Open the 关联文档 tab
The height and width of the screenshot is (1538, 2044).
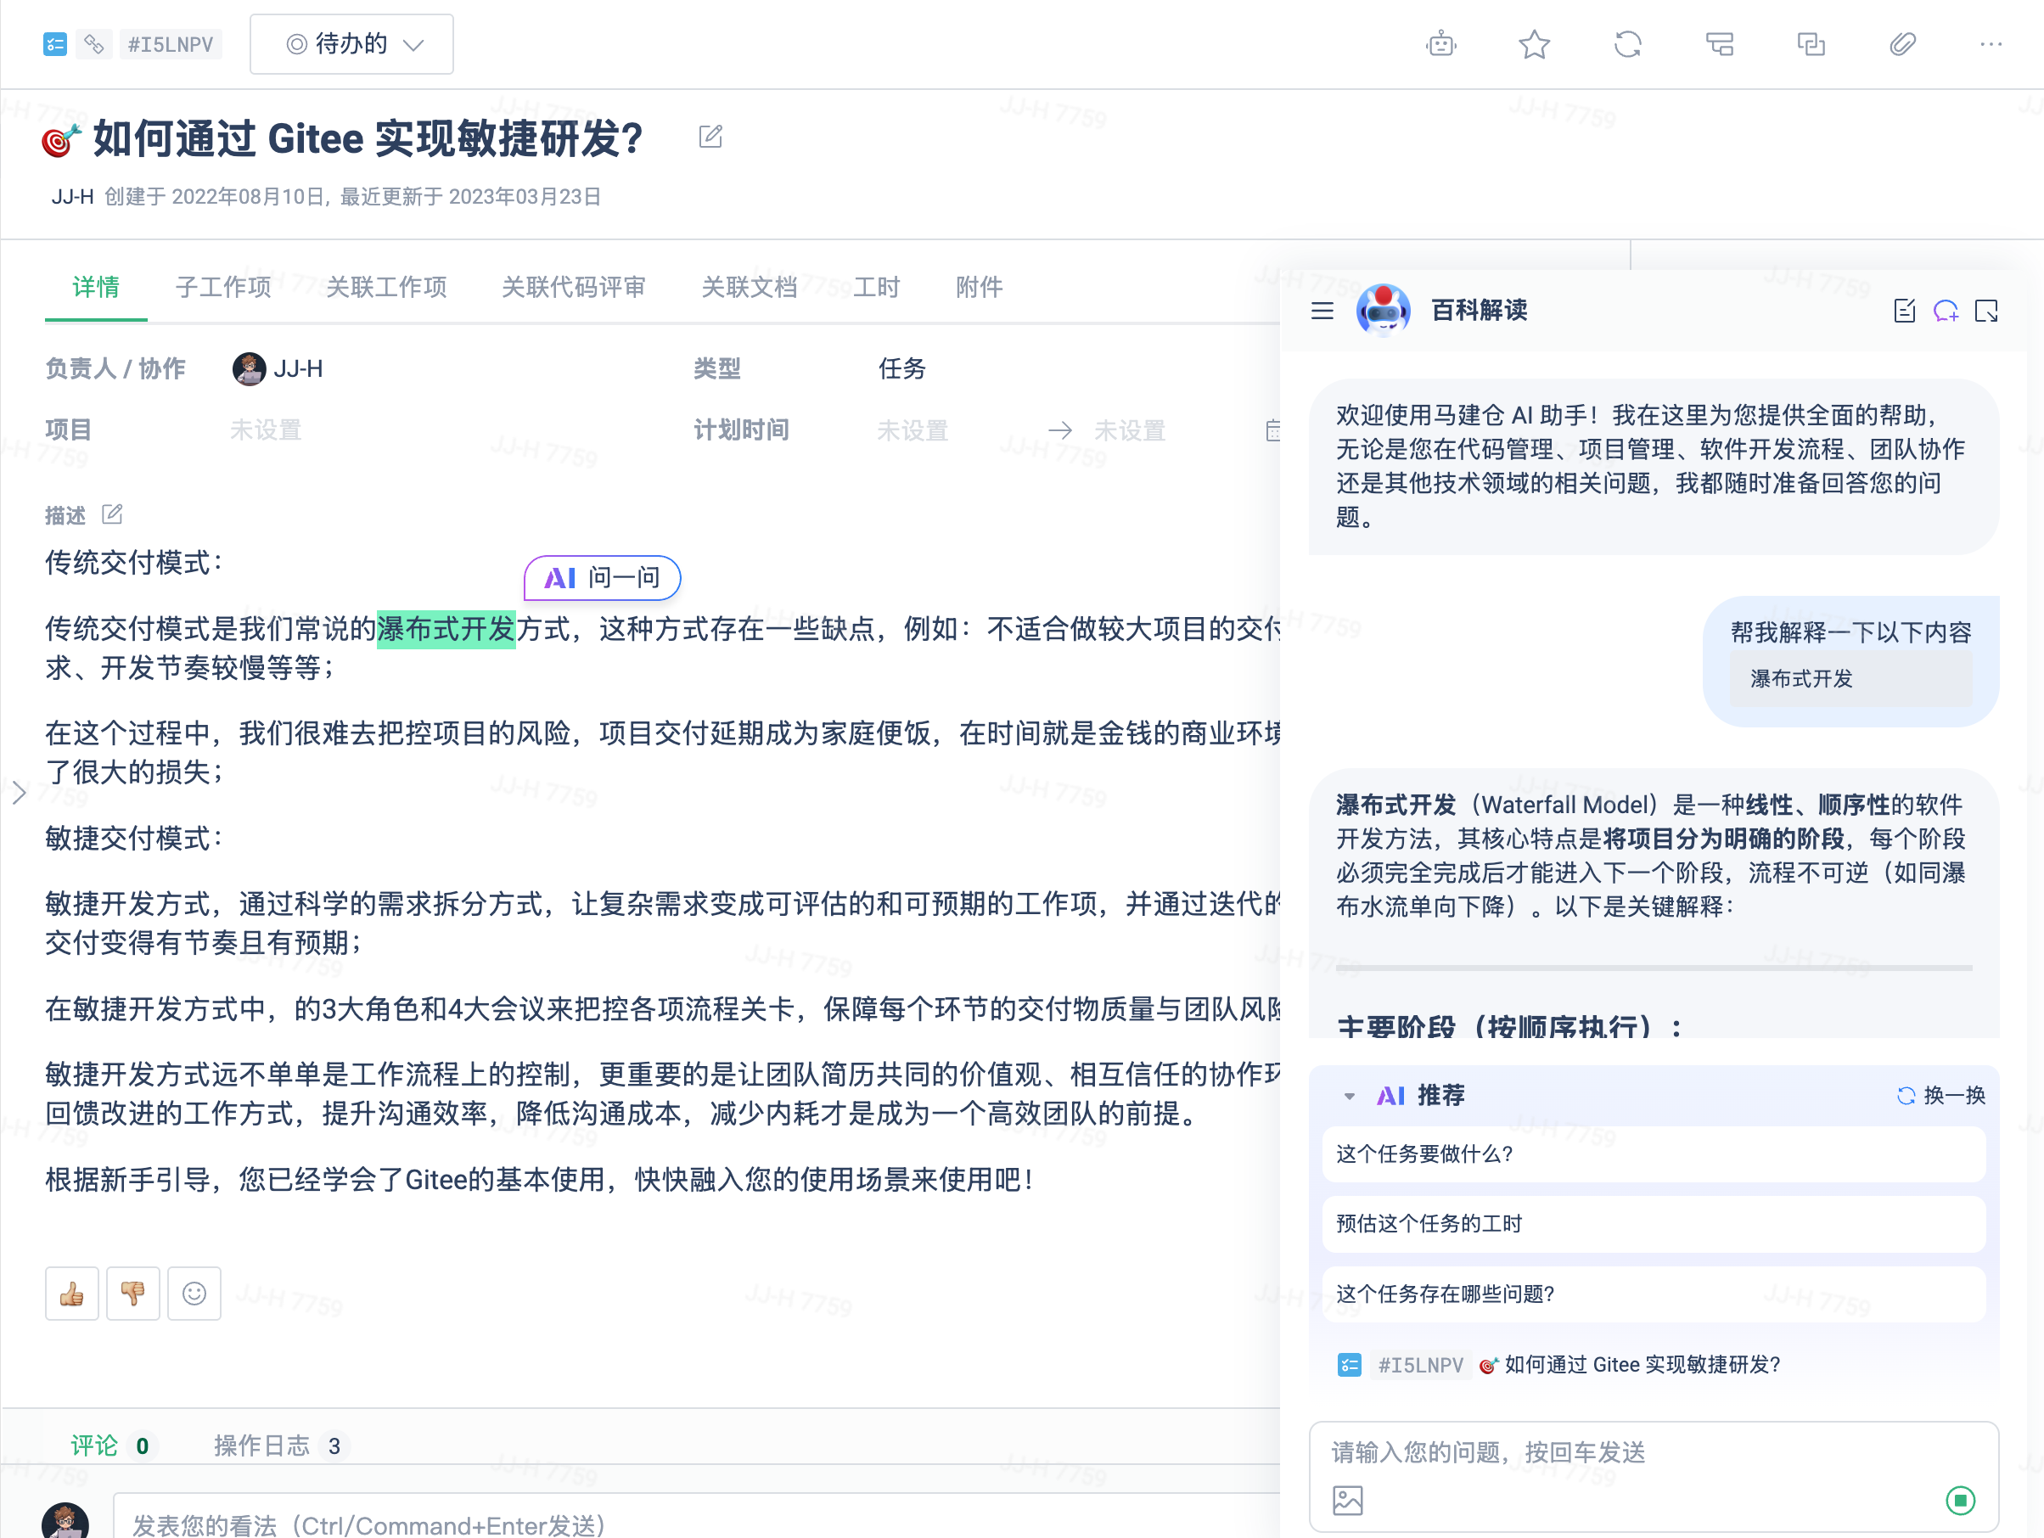[750, 287]
